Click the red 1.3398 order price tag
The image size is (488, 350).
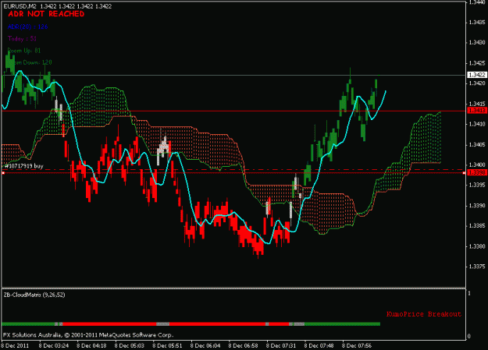[477, 172]
